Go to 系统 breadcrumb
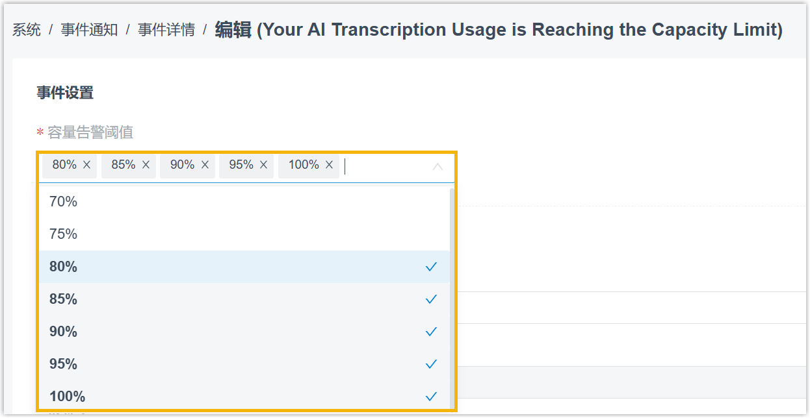This screenshot has height=418, width=810. (x=27, y=30)
